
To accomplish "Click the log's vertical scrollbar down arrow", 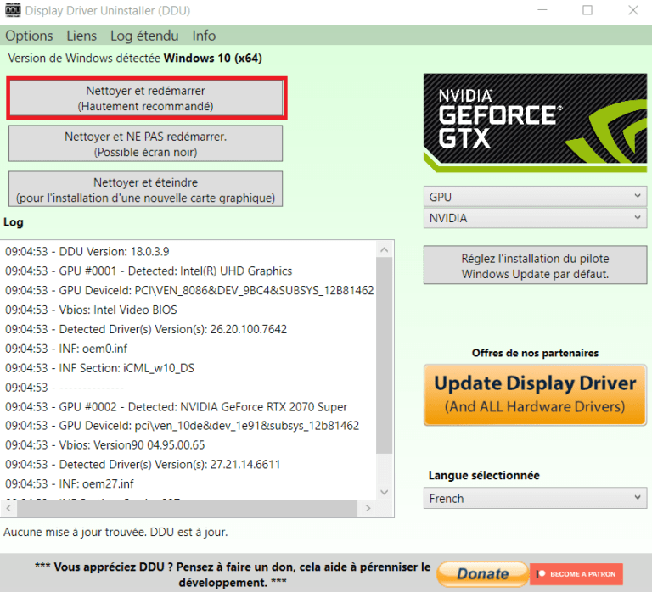I will coord(384,492).
